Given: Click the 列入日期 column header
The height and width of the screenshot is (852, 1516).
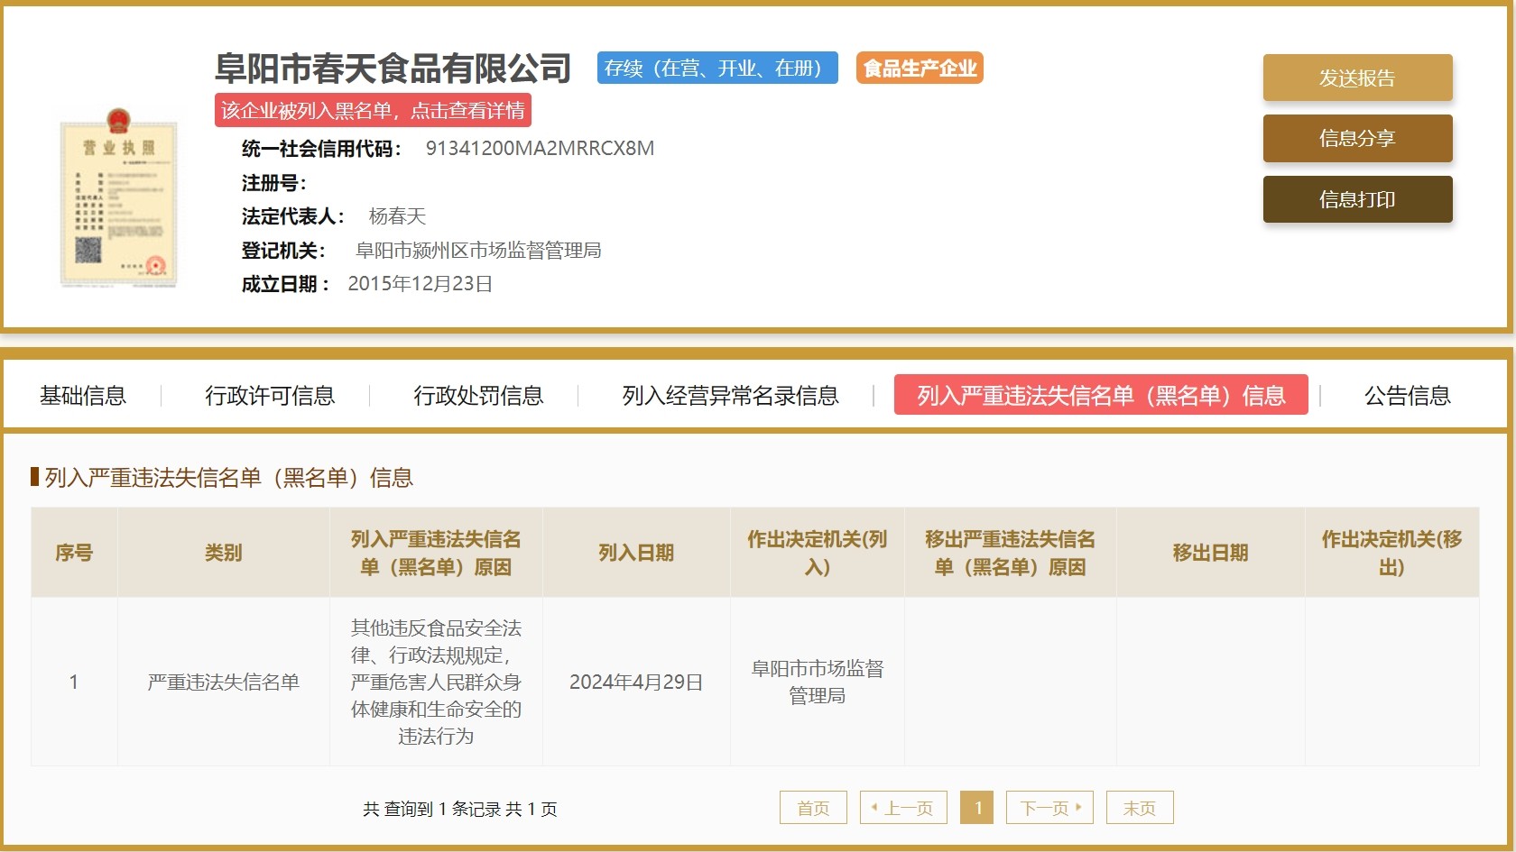Looking at the screenshot, I should pyautogui.click(x=636, y=553).
